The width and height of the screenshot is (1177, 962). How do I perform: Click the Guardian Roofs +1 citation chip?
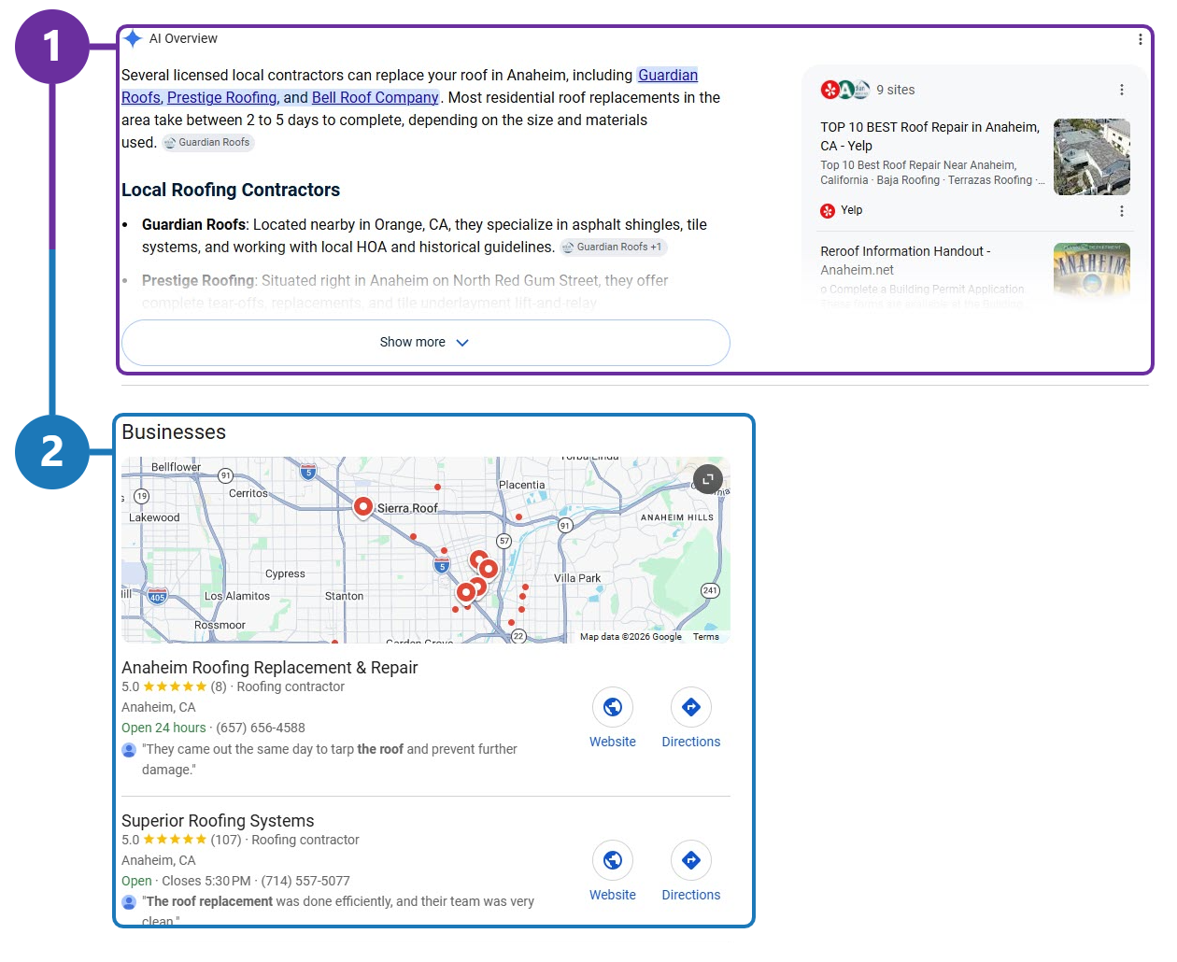614,248
